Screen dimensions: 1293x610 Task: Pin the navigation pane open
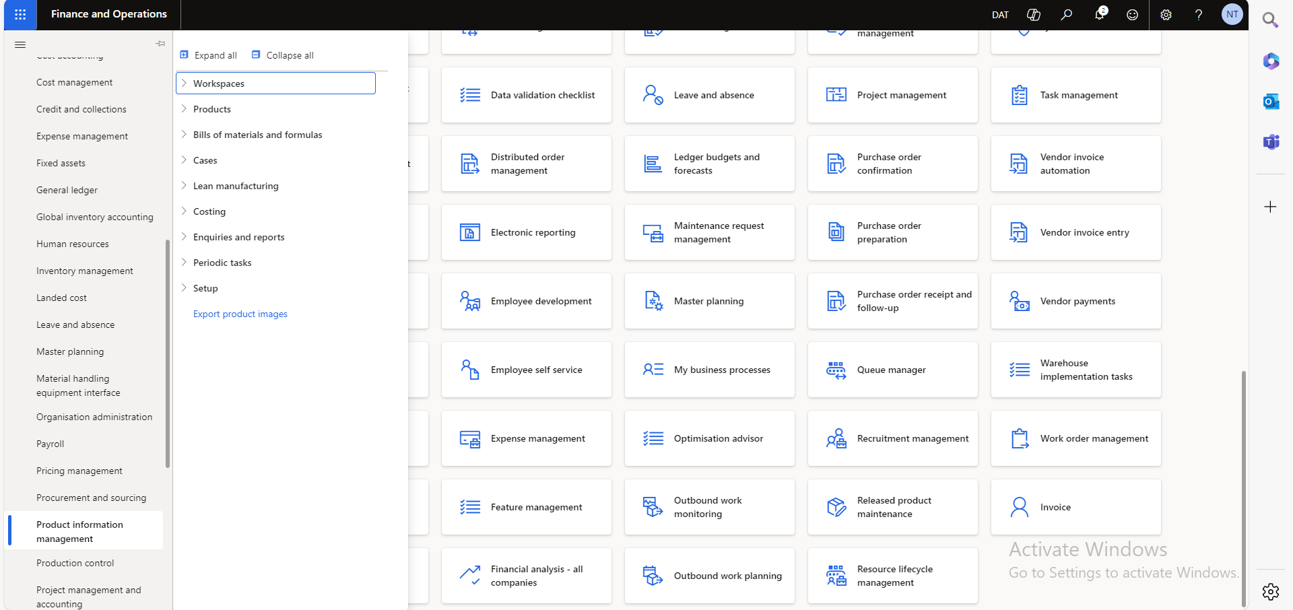tap(160, 44)
